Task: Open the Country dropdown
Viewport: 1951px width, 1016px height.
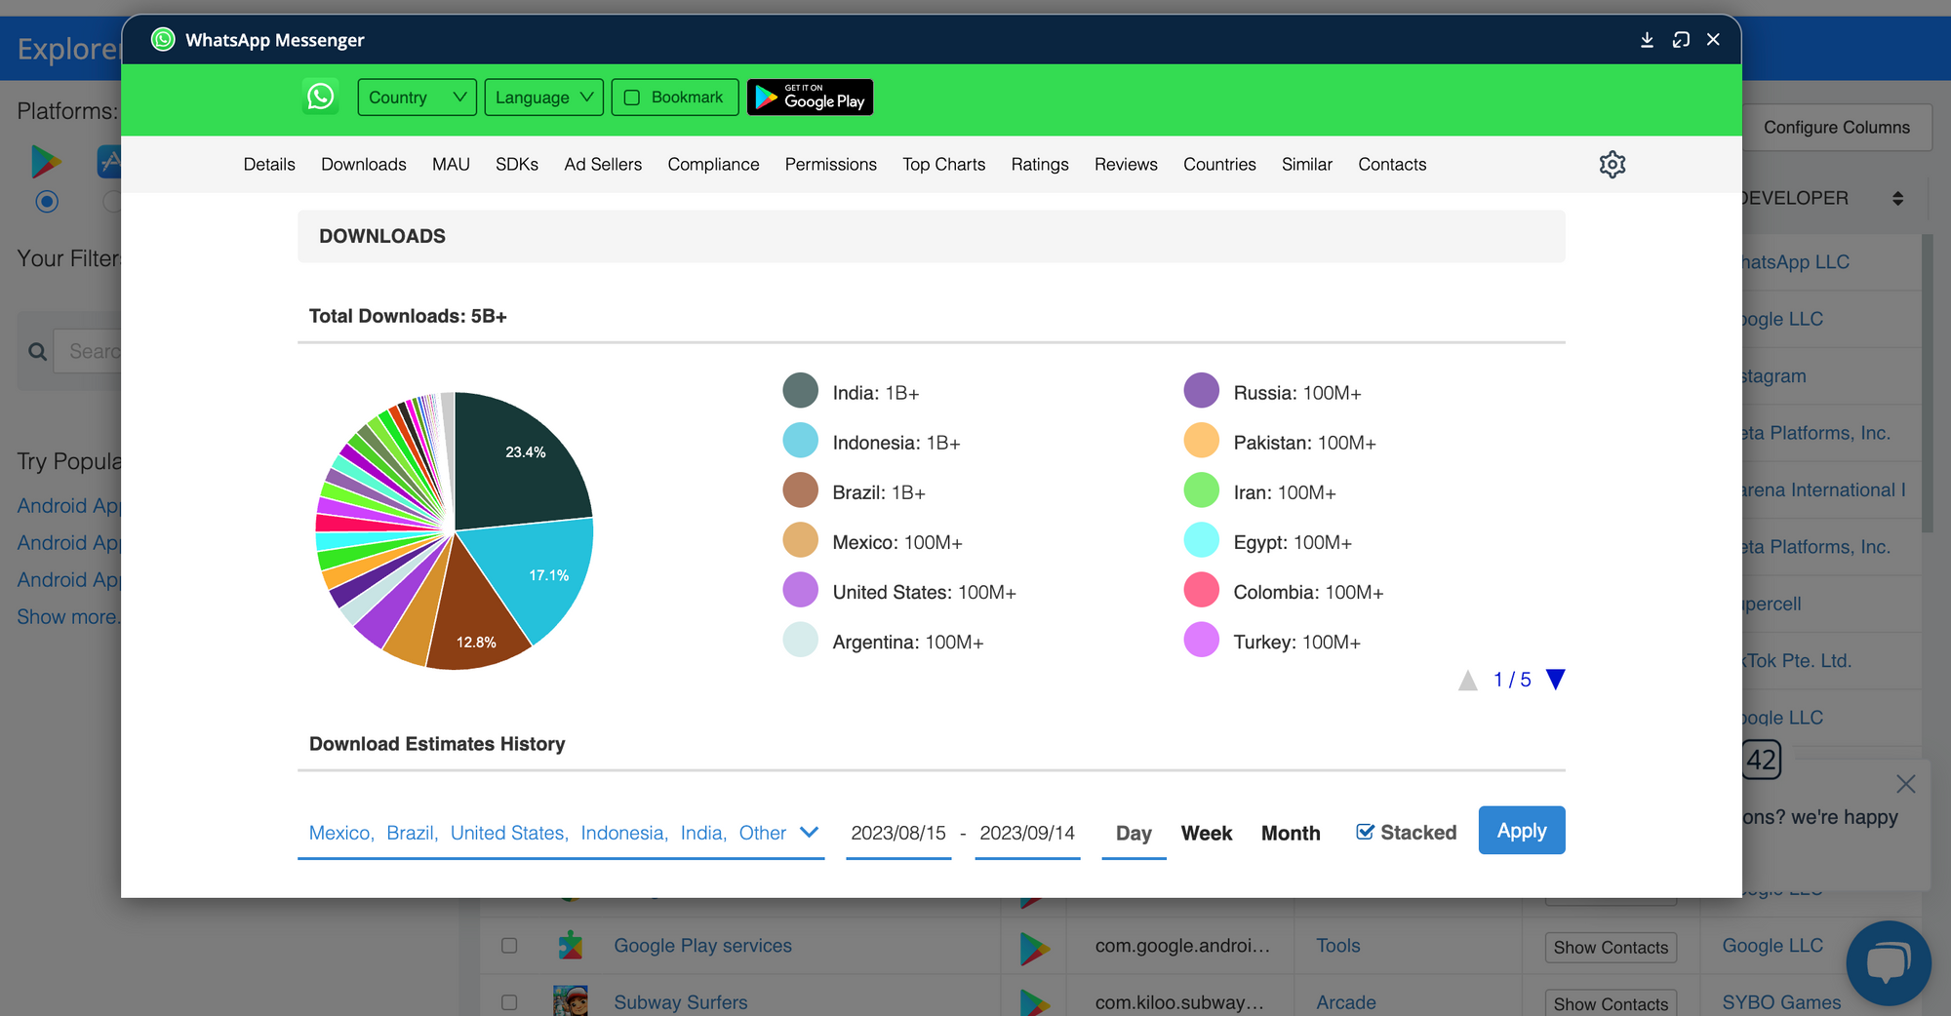Action: click(417, 97)
